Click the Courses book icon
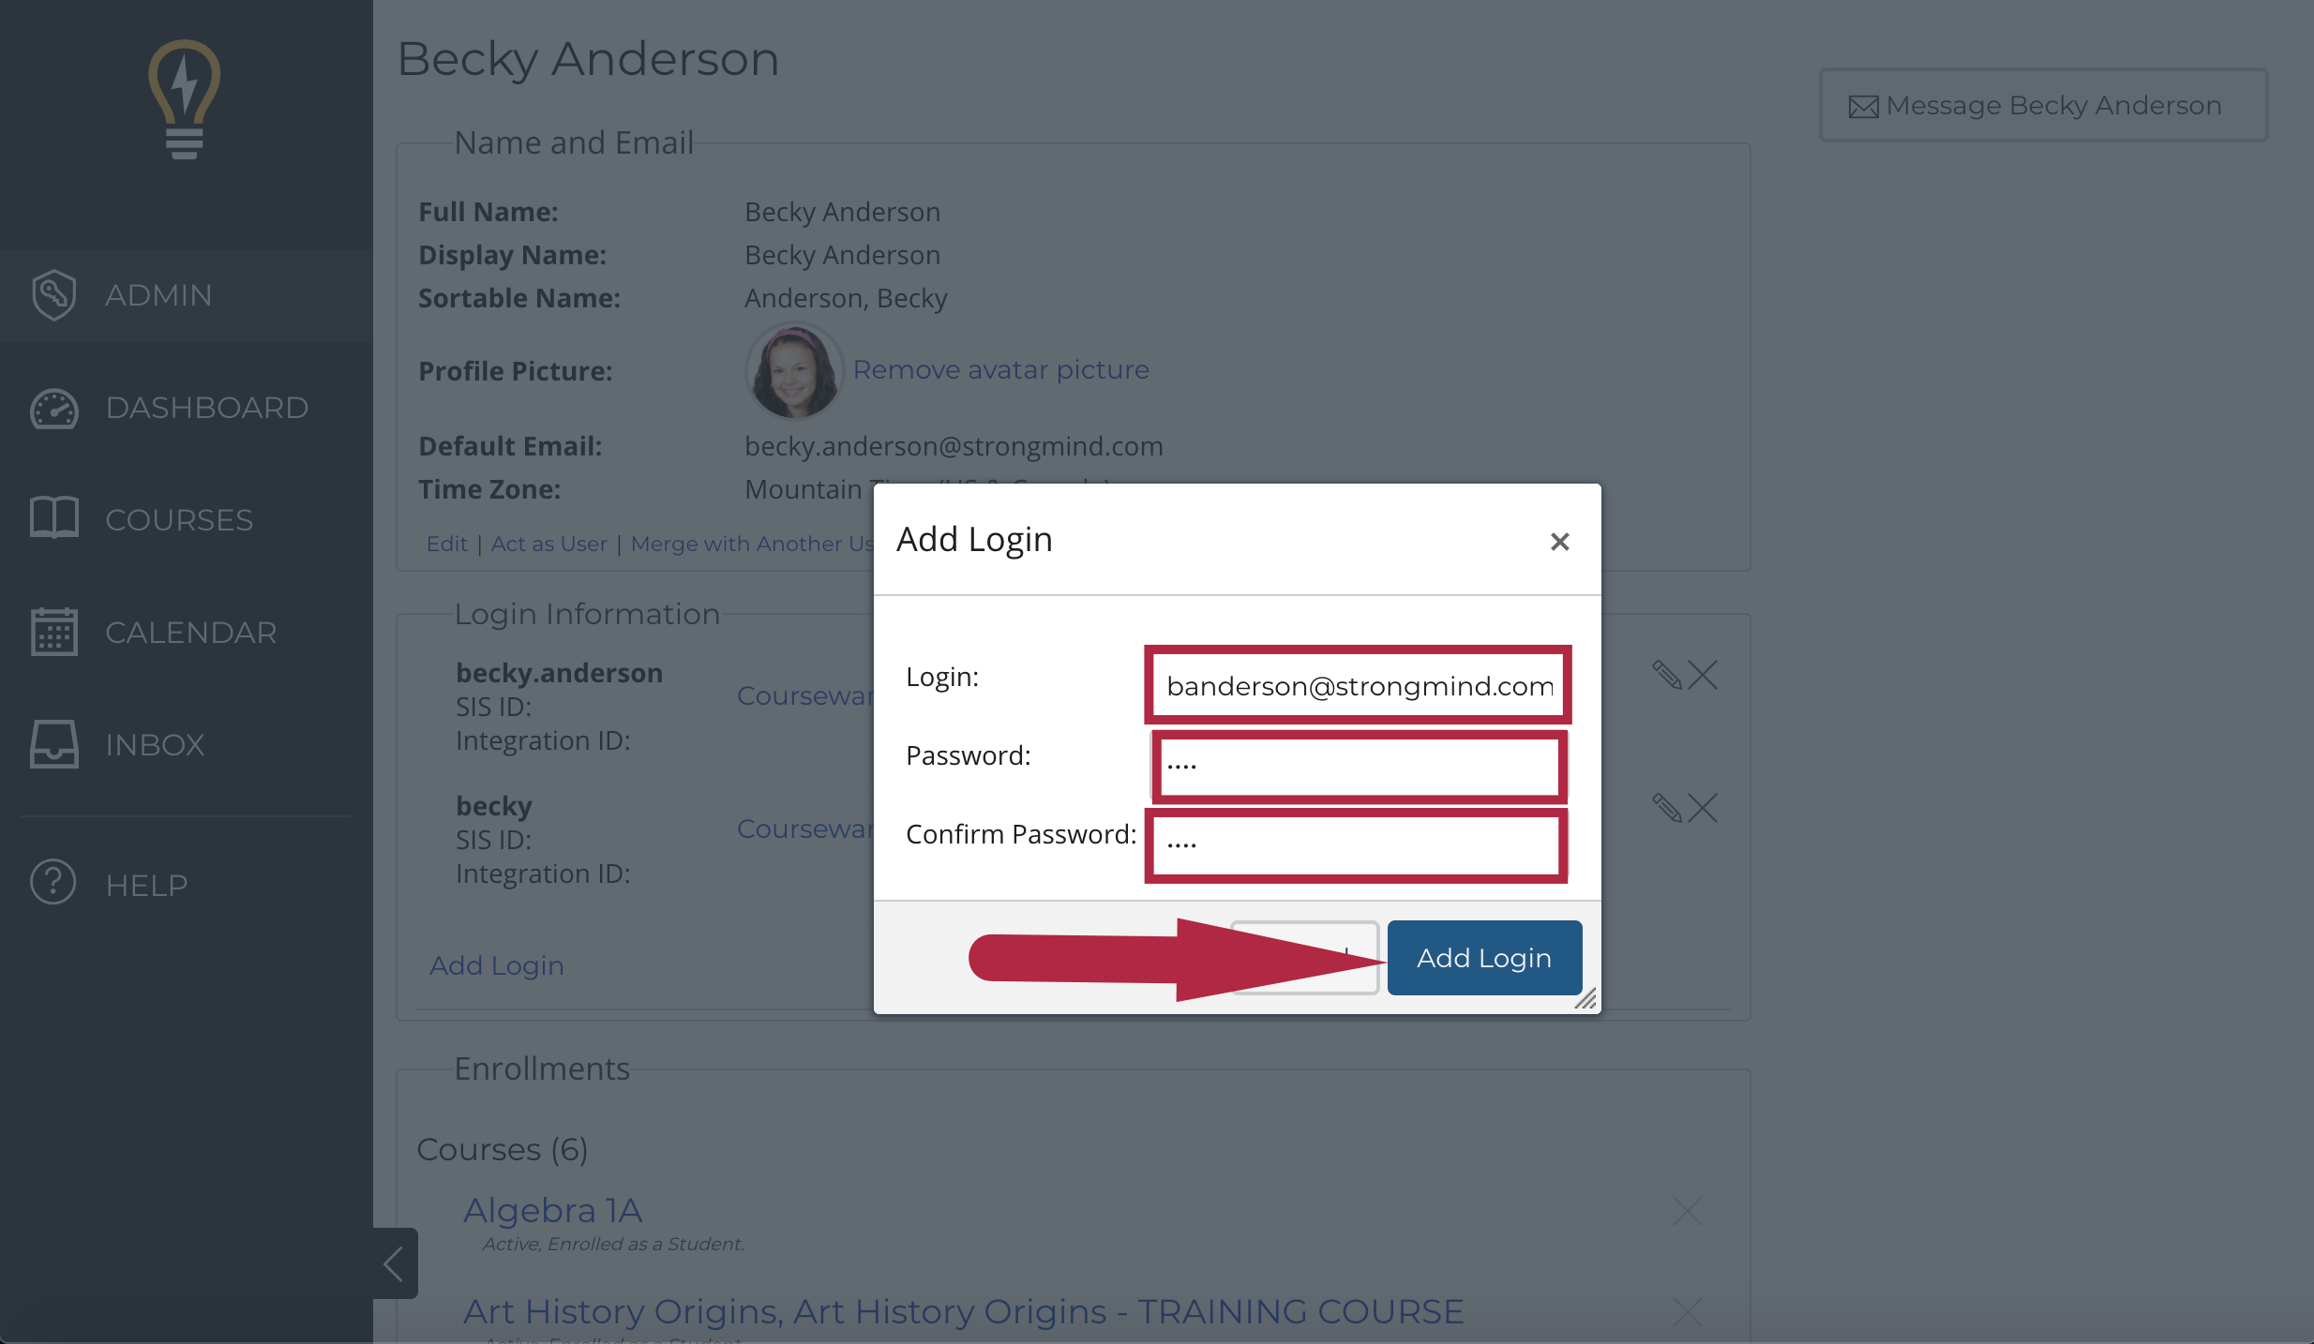The image size is (2314, 1344). coord(53,517)
